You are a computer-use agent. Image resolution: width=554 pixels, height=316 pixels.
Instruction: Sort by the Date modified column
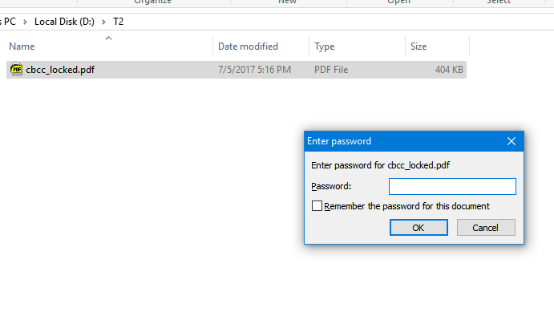tap(248, 47)
